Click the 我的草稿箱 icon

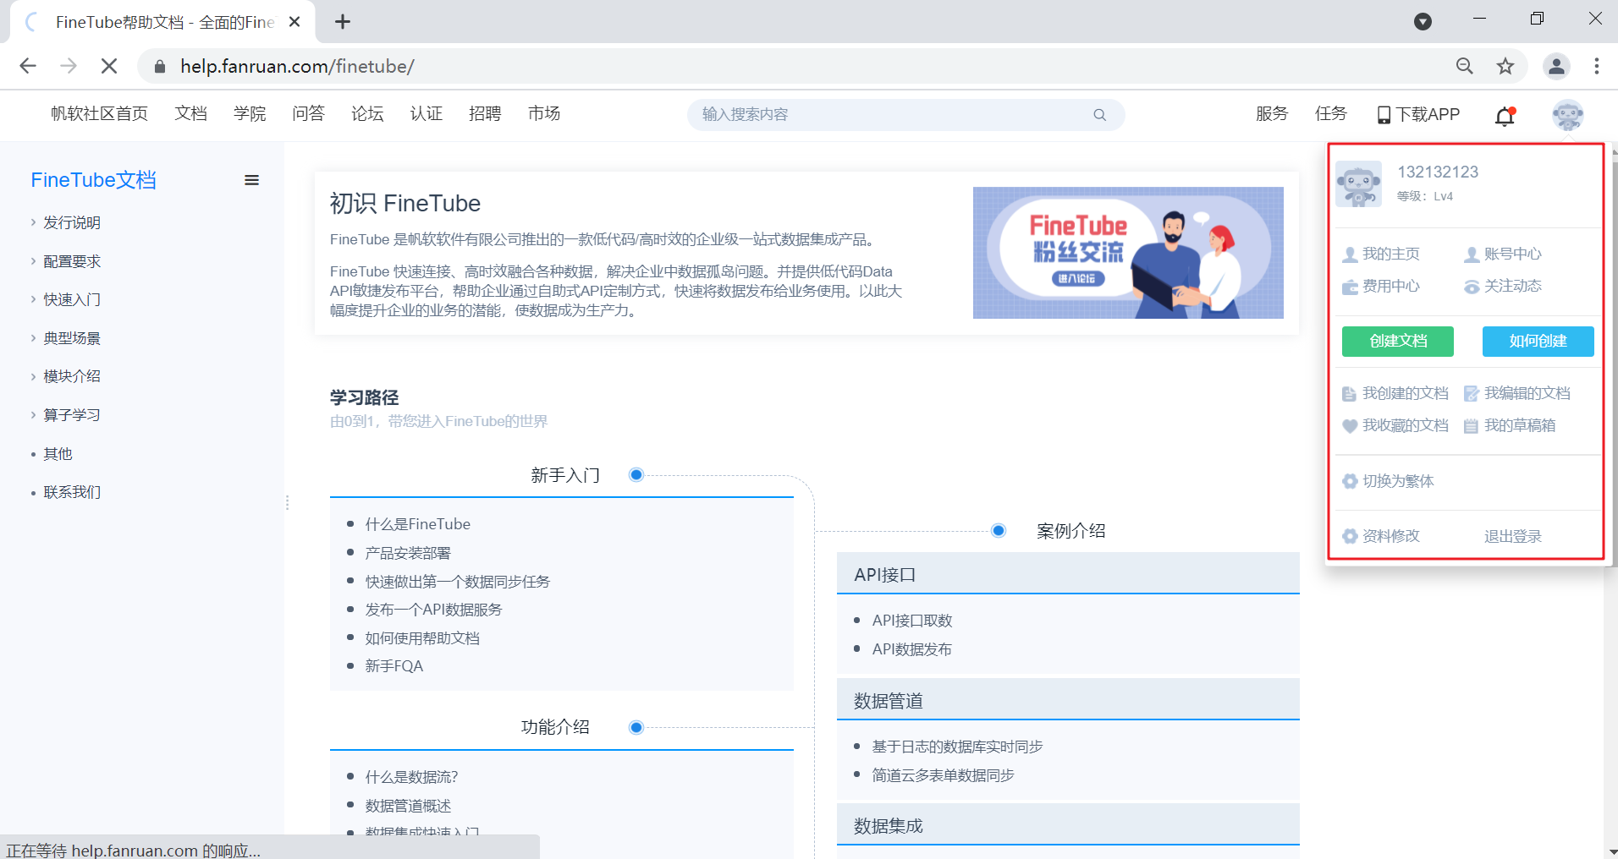pyautogui.click(x=1472, y=426)
